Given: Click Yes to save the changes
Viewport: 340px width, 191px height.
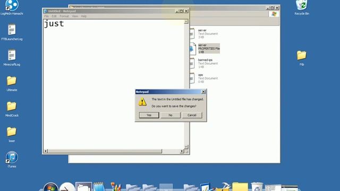Looking at the screenshot, I should [149, 115].
